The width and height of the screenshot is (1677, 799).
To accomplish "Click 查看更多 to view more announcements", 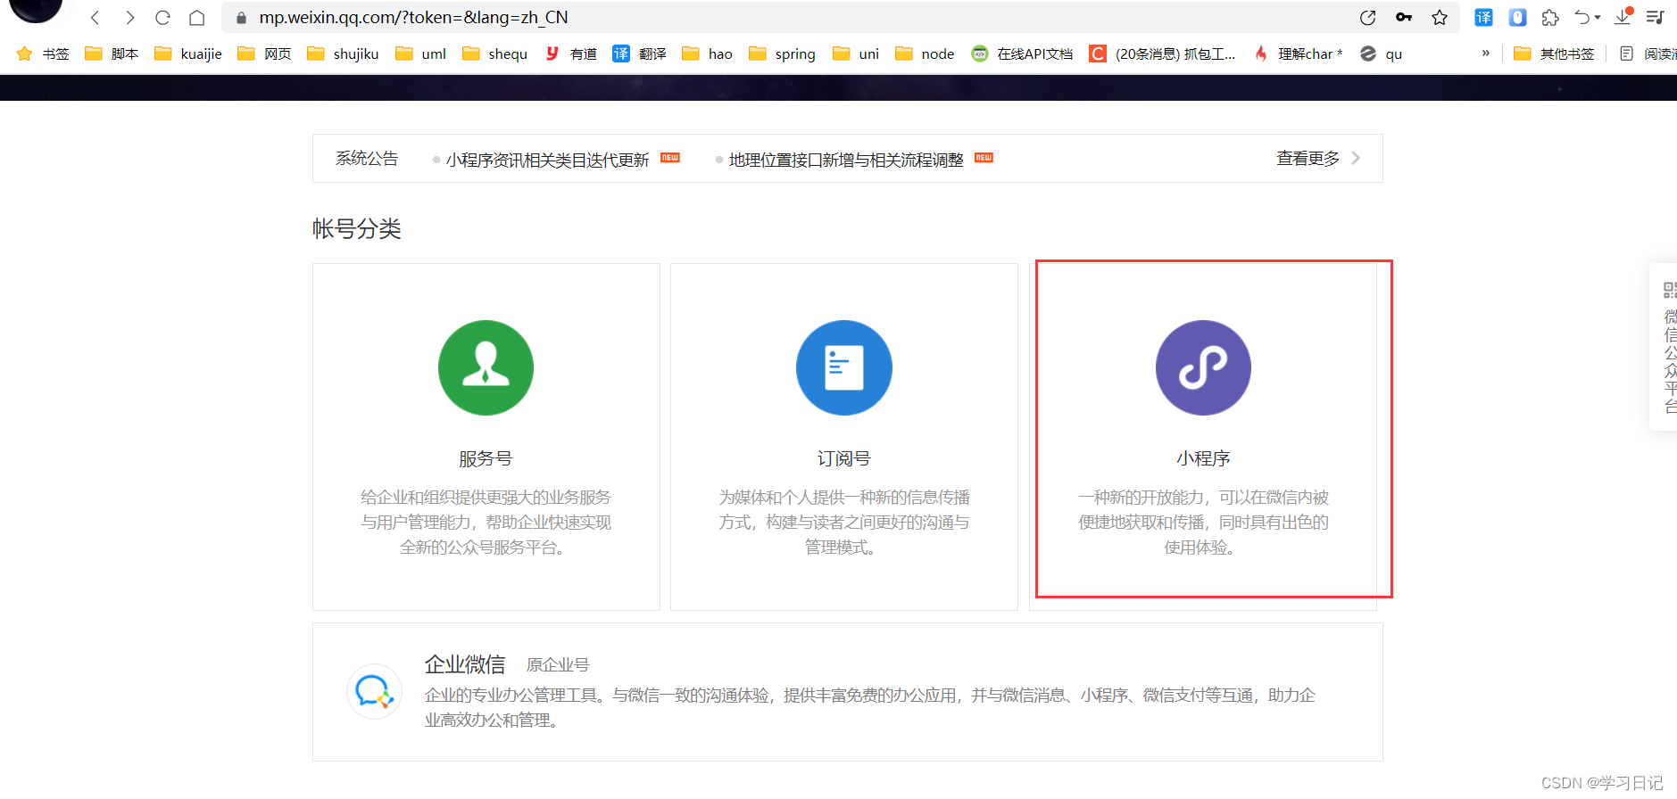I will click(x=1308, y=159).
